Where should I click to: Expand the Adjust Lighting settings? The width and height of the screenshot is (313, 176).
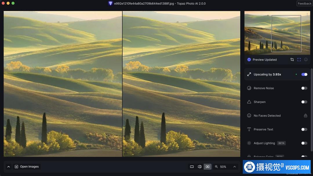coord(277,143)
